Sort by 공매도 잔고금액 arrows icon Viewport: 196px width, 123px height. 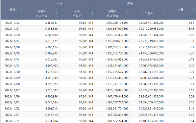pyautogui.click(x=128, y=14)
